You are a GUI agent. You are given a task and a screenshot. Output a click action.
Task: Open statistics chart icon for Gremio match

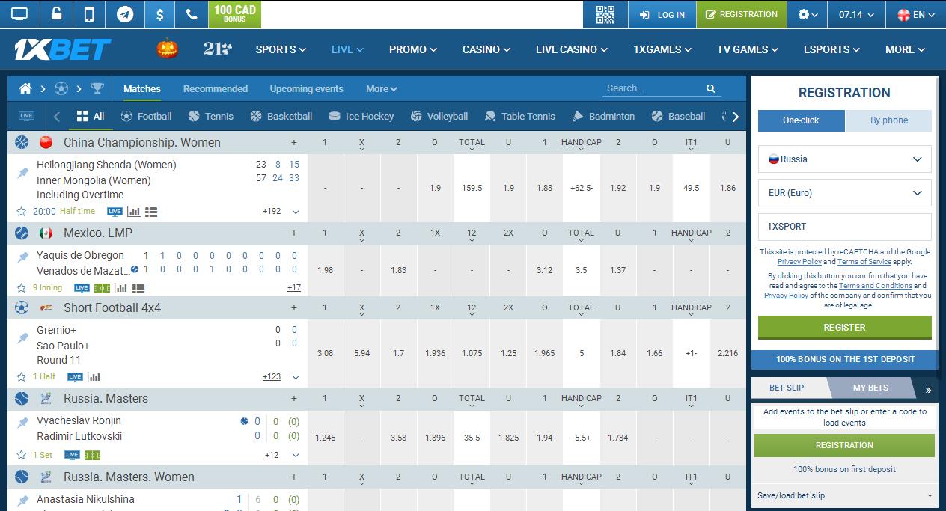[94, 377]
